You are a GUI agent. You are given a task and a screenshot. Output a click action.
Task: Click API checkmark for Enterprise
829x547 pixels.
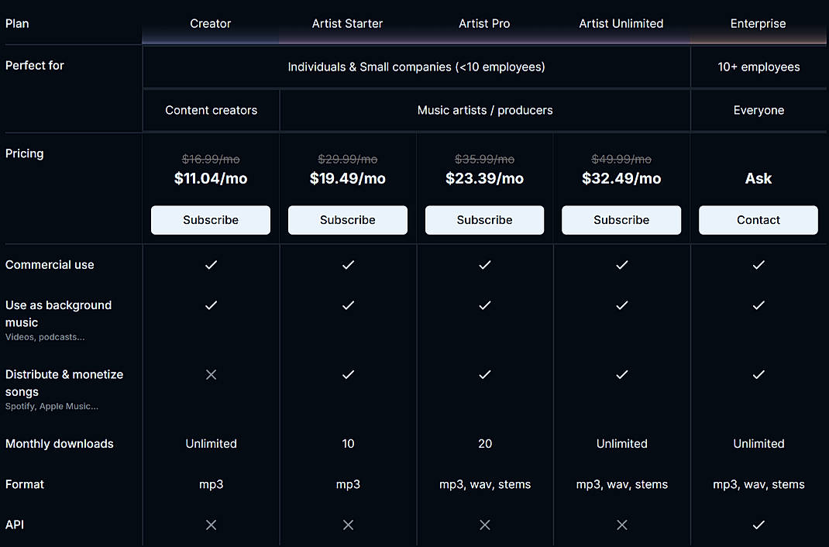pos(758,525)
